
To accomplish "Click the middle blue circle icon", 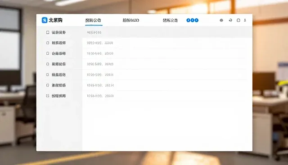I will click(192, 20).
